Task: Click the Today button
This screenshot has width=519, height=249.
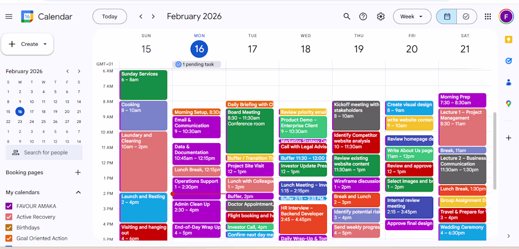Action: point(109,16)
